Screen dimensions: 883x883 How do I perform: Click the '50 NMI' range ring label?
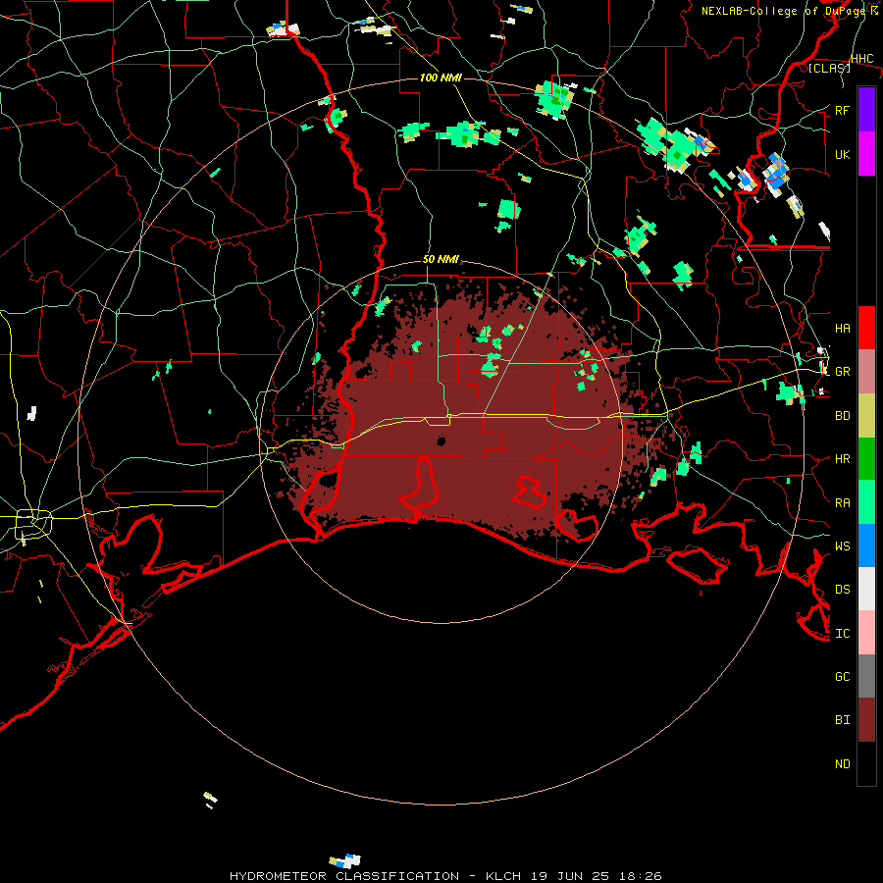(x=441, y=259)
